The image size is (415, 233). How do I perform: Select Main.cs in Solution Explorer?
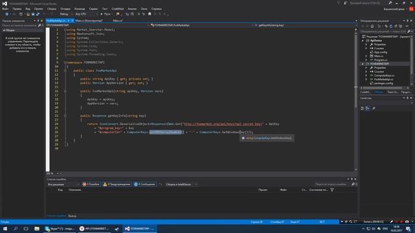(379, 56)
